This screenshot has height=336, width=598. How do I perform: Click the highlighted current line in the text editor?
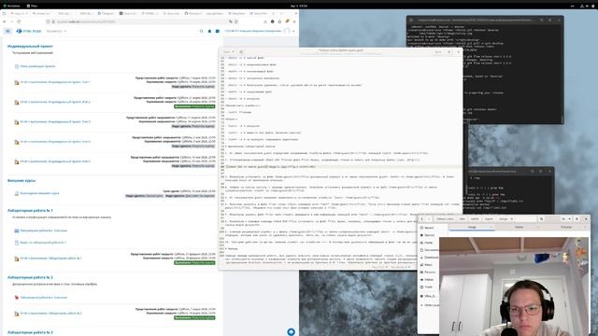click(343, 167)
